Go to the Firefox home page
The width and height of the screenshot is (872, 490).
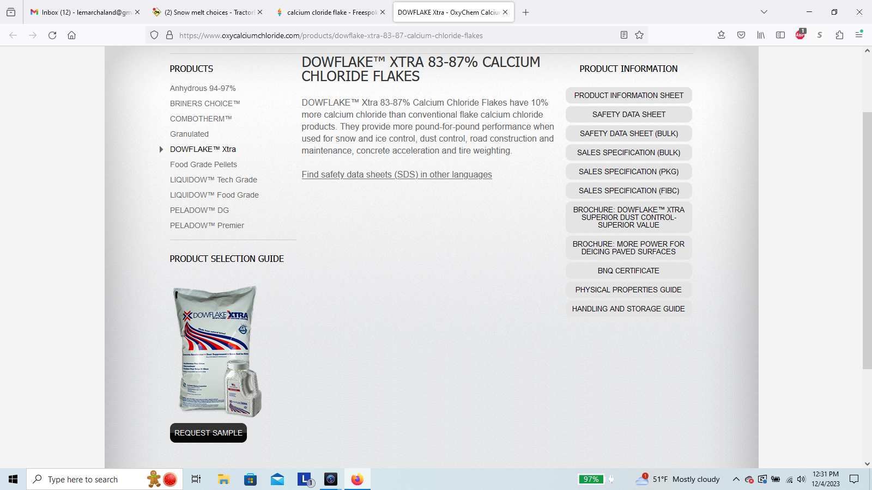(71, 35)
